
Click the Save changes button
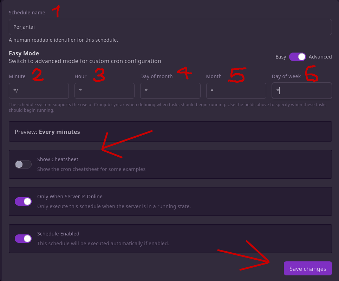(x=308, y=269)
